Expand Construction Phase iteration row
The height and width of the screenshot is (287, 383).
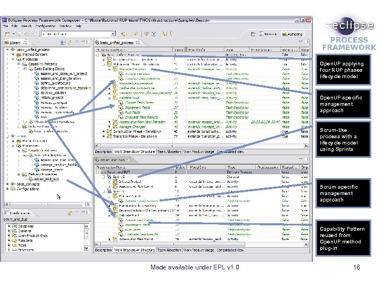point(104,131)
